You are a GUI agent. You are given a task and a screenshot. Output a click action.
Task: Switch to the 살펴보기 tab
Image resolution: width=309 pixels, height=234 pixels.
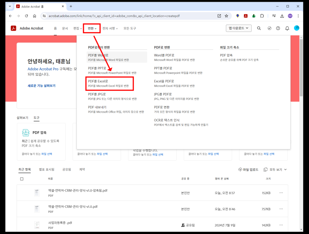pyautogui.click(x=22, y=117)
